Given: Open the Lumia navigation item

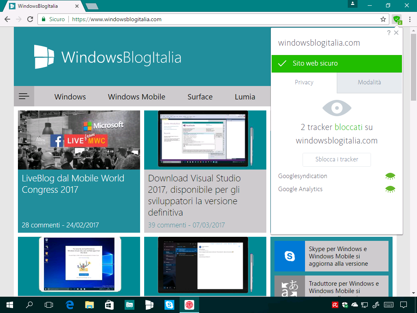Looking at the screenshot, I should [x=245, y=97].
